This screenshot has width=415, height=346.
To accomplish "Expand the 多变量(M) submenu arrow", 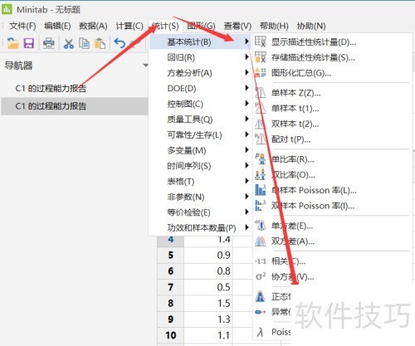I will pos(247,150).
